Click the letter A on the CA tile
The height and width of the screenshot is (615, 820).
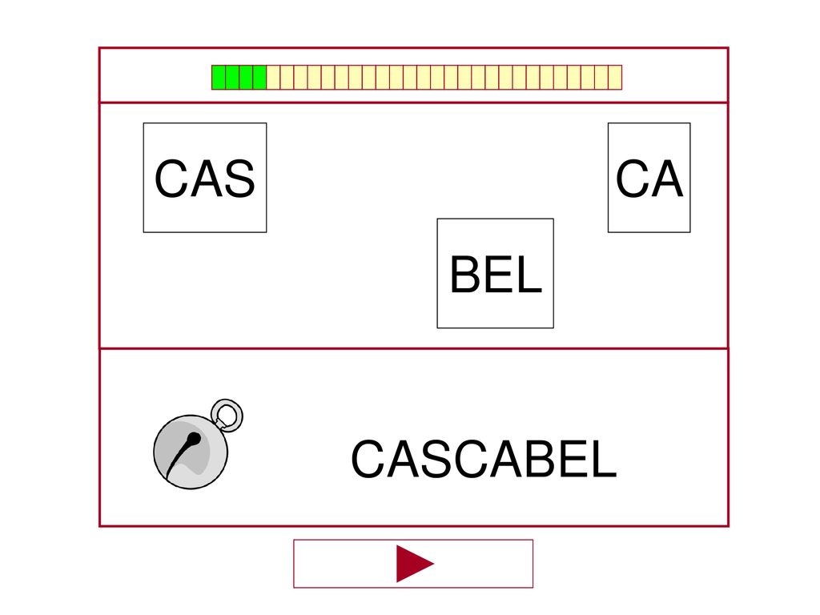click(667, 179)
